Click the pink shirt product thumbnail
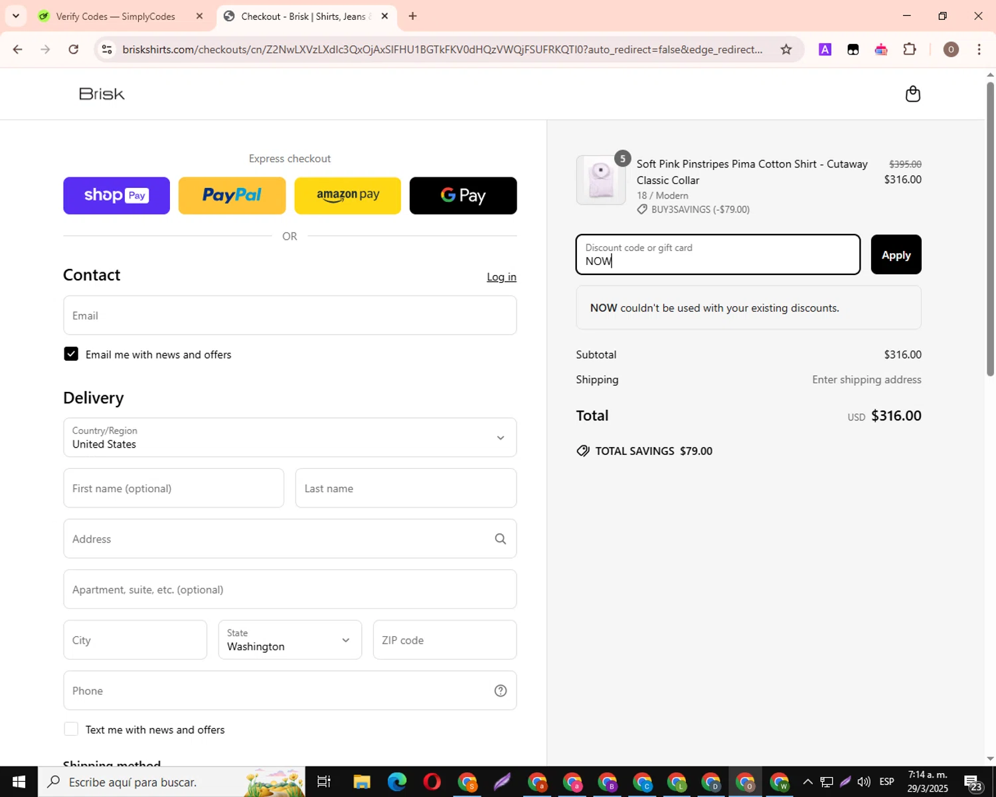The width and height of the screenshot is (996, 797). click(601, 180)
